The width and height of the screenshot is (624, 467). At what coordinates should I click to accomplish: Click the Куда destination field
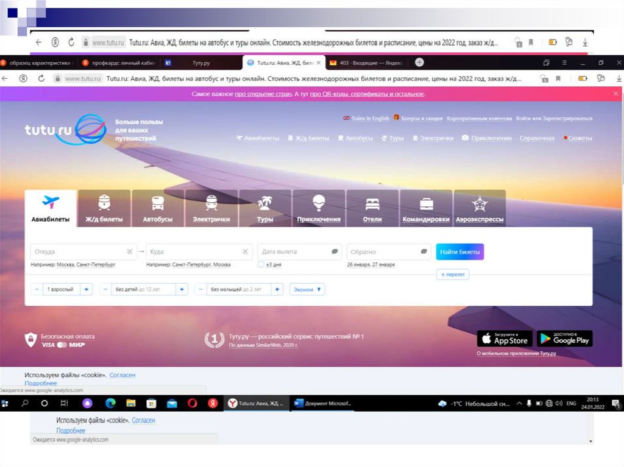click(199, 252)
